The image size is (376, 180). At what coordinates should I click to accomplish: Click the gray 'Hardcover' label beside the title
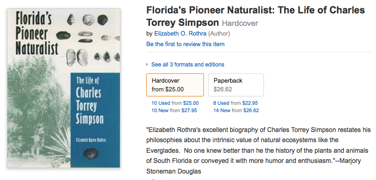pyautogui.click(x=240, y=23)
